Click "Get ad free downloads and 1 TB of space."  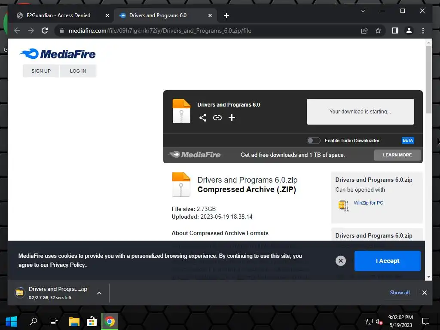point(293,155)
